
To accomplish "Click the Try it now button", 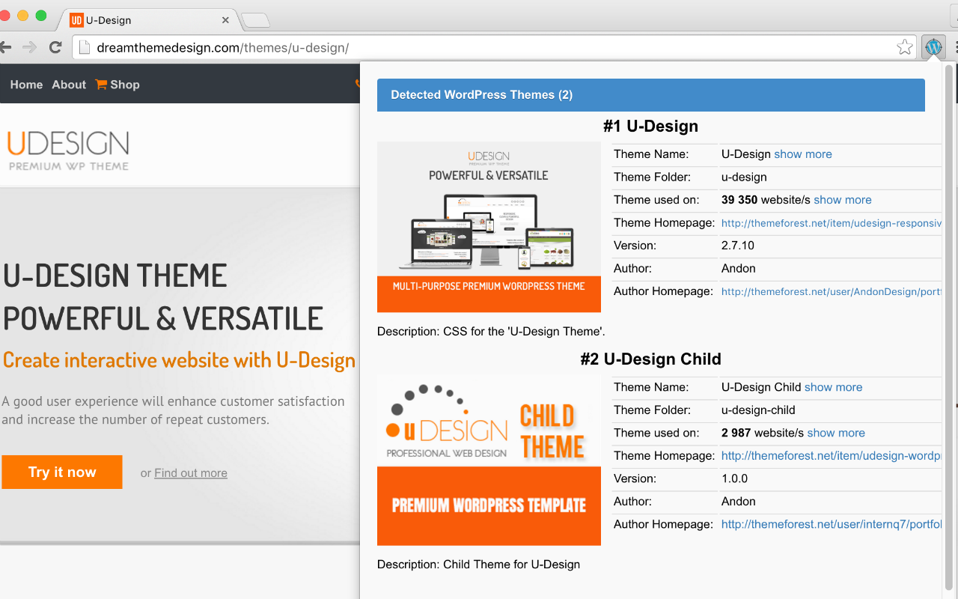I will tap(62, 472).
